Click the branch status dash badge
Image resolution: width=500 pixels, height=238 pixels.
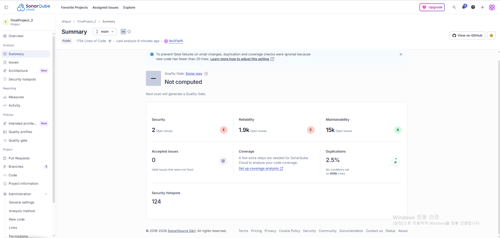[123, 32]
